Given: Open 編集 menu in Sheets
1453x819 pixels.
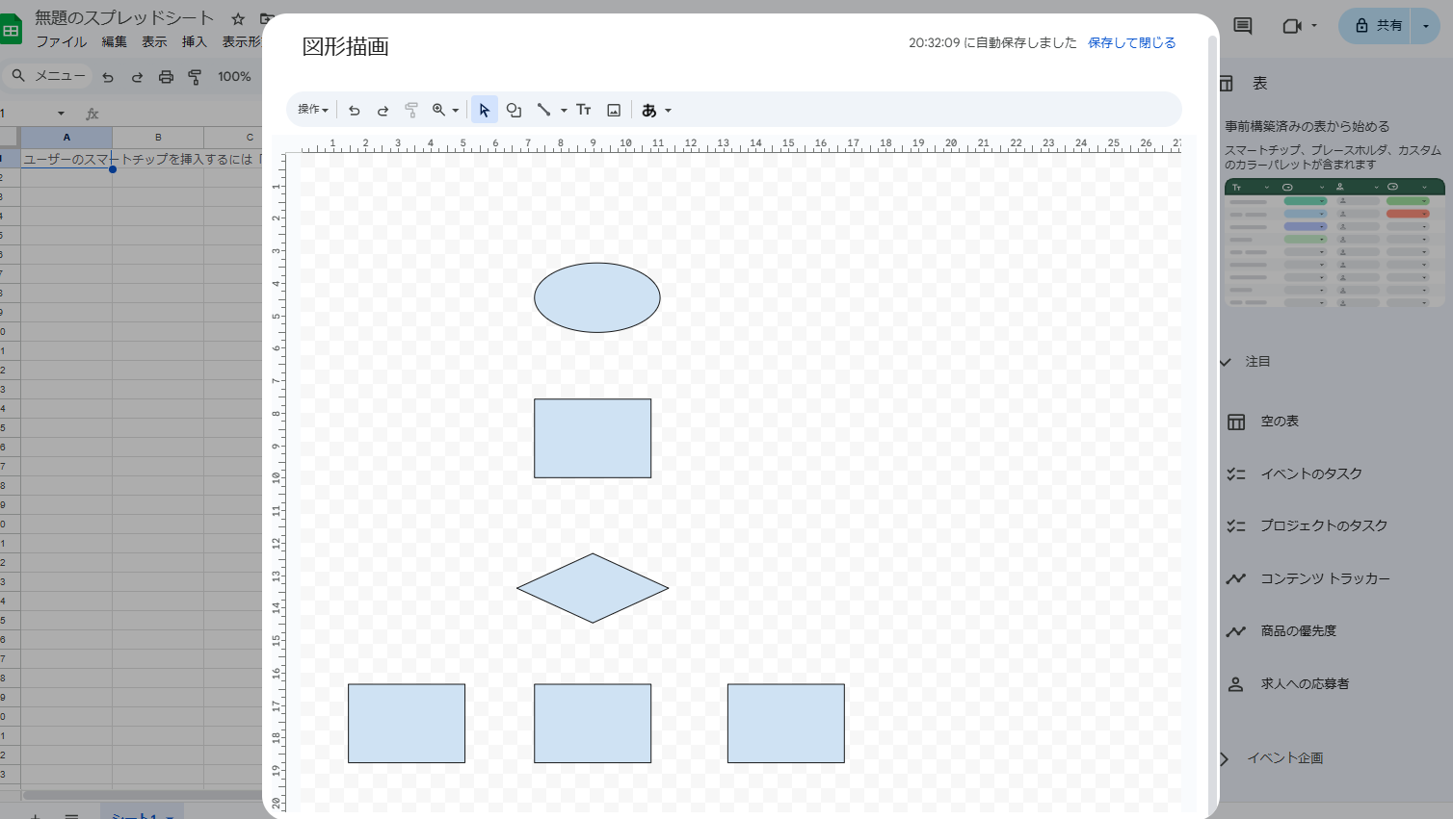Looking at the screenshot, I should click(114, 41).
